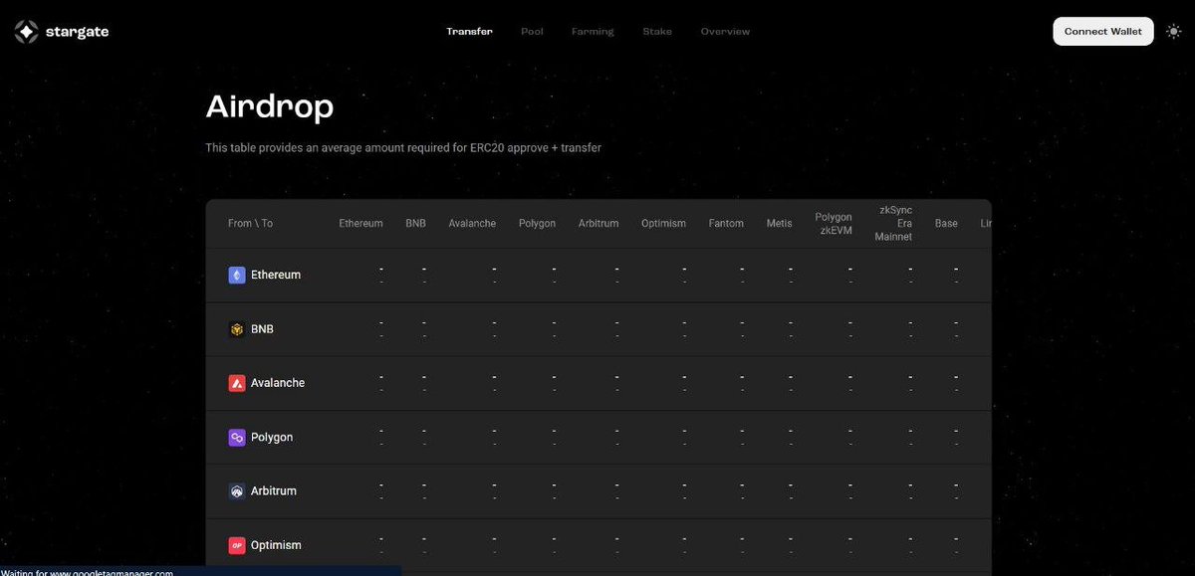Image resolution: width=1195 pixels, height=576 pixels.
Task: Click the Base column header
Action: 946,224
